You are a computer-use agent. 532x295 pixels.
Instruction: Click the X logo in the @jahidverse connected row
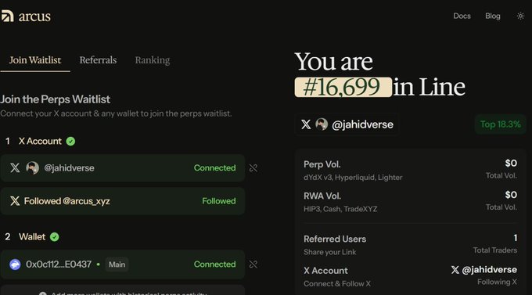click(x=15, y=167)
